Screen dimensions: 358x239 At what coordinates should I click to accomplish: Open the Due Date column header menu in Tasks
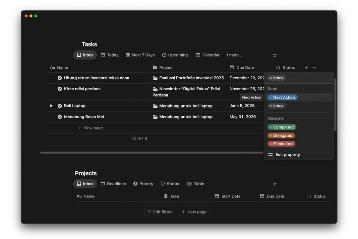[245, 67]
